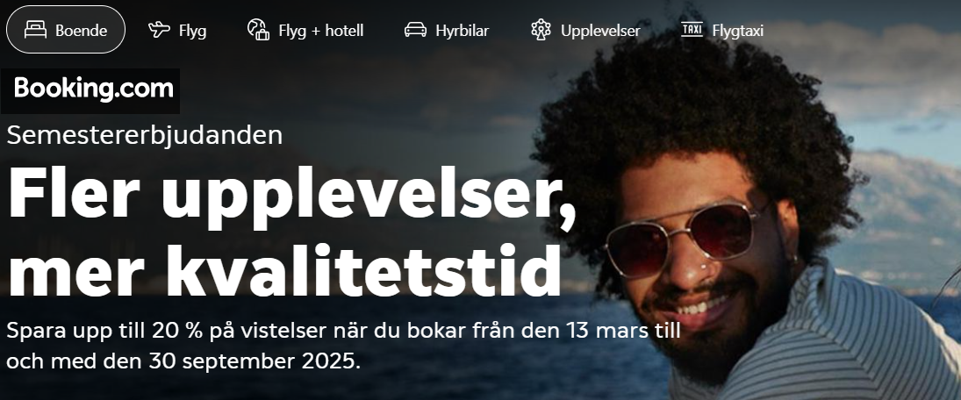Select the globe and suitcase icon
Image resolution: width=961 pixels, height=400 pixels.
pos(258,30)
